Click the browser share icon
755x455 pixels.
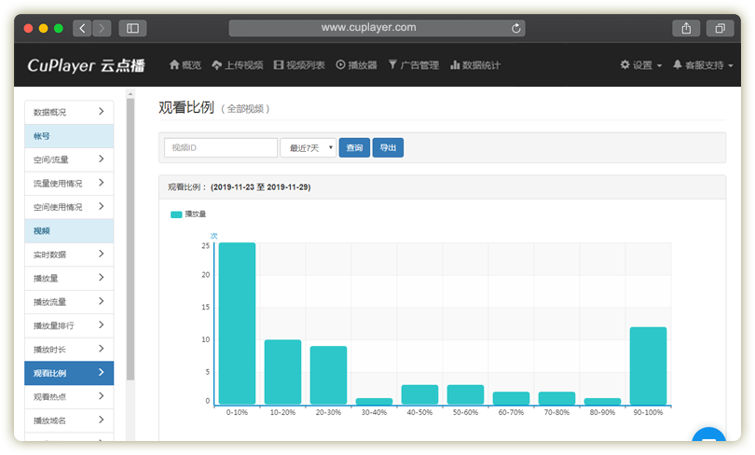pyautogui.click(x=686, y=28)
